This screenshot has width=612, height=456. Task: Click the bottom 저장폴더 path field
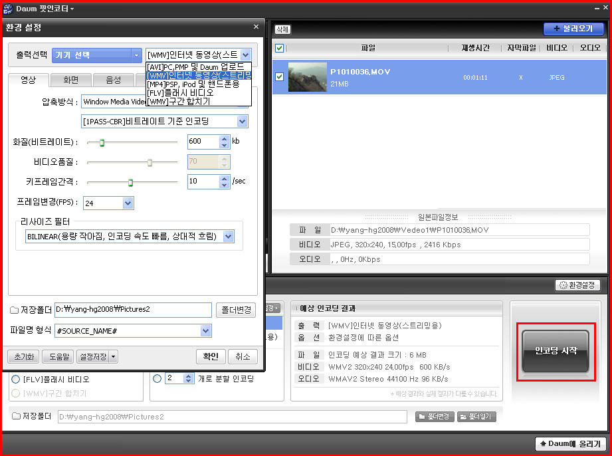tap(232, 417)
